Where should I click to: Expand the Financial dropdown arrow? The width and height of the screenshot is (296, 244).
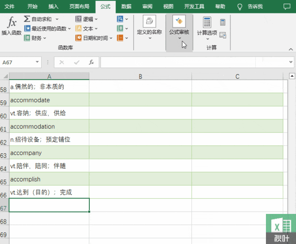pos(45,38)
